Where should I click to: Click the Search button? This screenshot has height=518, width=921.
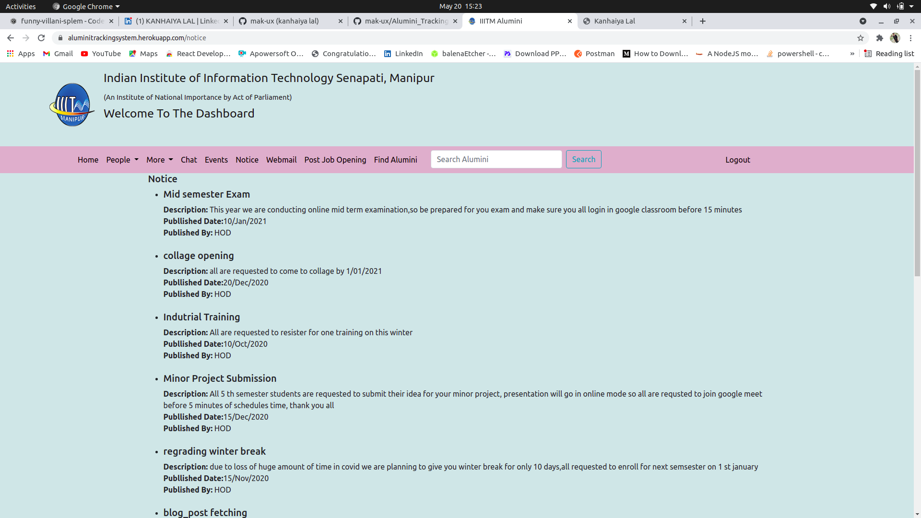click(583, 159)
